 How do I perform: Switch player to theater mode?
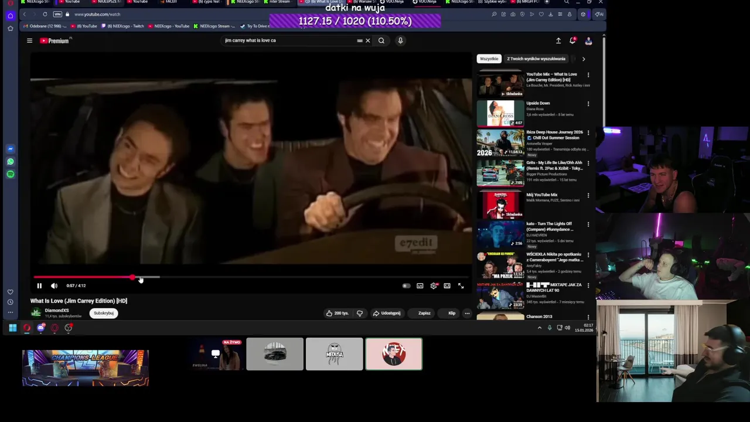(x=447, y=285)
